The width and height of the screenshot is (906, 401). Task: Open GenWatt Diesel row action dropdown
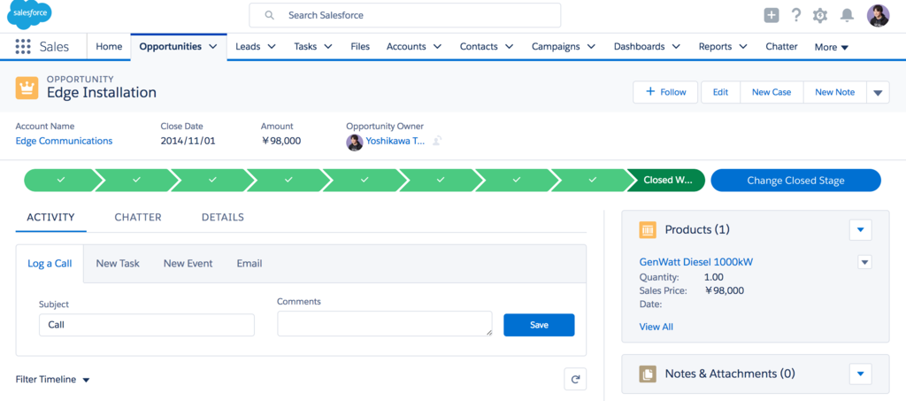point(864,262)
